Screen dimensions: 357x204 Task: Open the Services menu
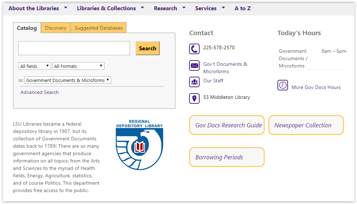[x=206, y=8]
